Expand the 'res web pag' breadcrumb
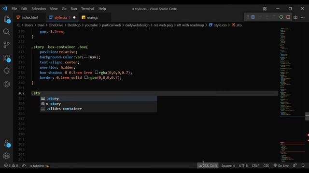This screenshot has height=173, width=309. tap(163, 25)
